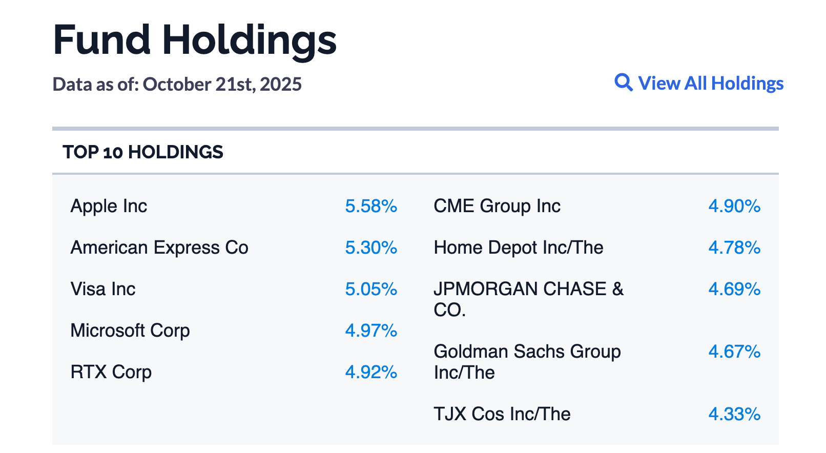Click the TOP 10 HOLDINGS header

pos(143,152)
